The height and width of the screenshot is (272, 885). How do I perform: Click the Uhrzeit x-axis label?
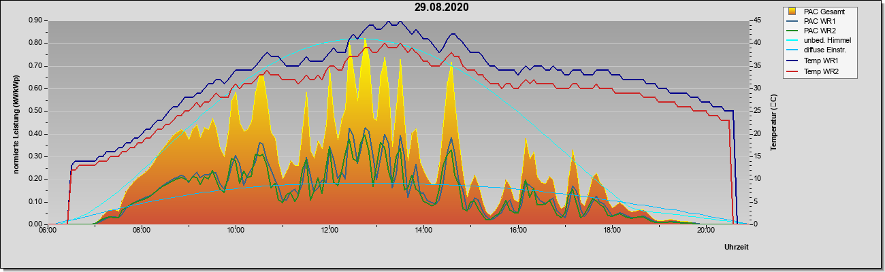[x=737, y=248]
